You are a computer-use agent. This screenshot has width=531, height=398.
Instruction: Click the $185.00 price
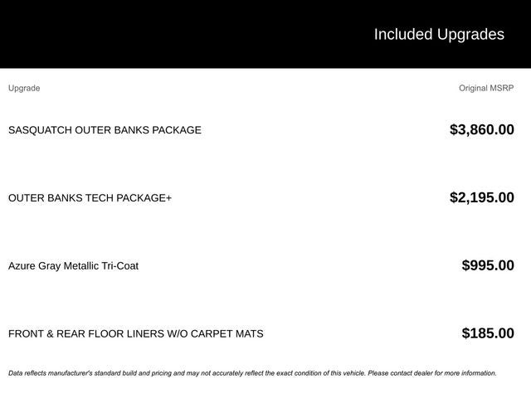487,333
